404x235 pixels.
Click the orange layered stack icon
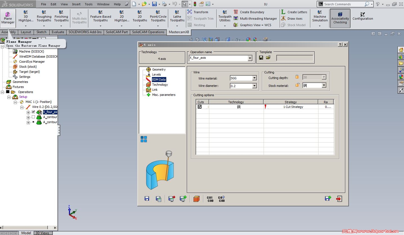(x=196, y=199)
